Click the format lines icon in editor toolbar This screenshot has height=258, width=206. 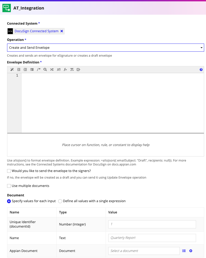click(x=32, y=69)
